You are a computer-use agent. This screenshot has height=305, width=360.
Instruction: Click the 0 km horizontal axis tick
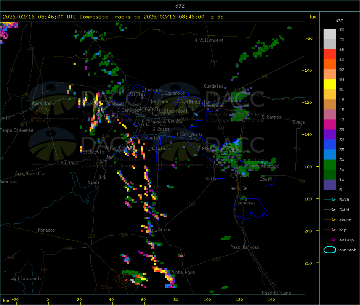point(48,299)
